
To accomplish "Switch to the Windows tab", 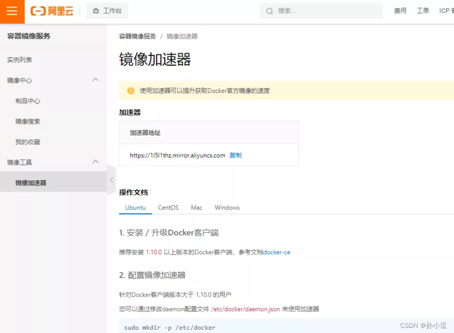I will [x=227, y=208].
